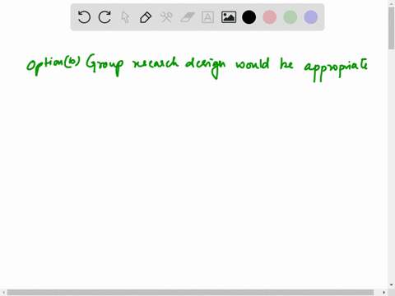Activate the text box tool
395x296 pixels.
click(207, 17)
